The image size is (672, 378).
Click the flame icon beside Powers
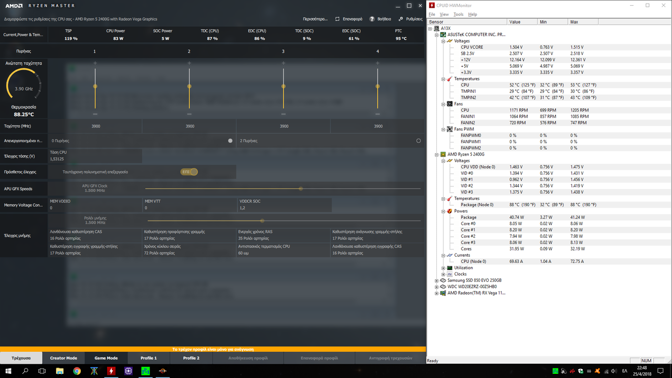point(449,211)
